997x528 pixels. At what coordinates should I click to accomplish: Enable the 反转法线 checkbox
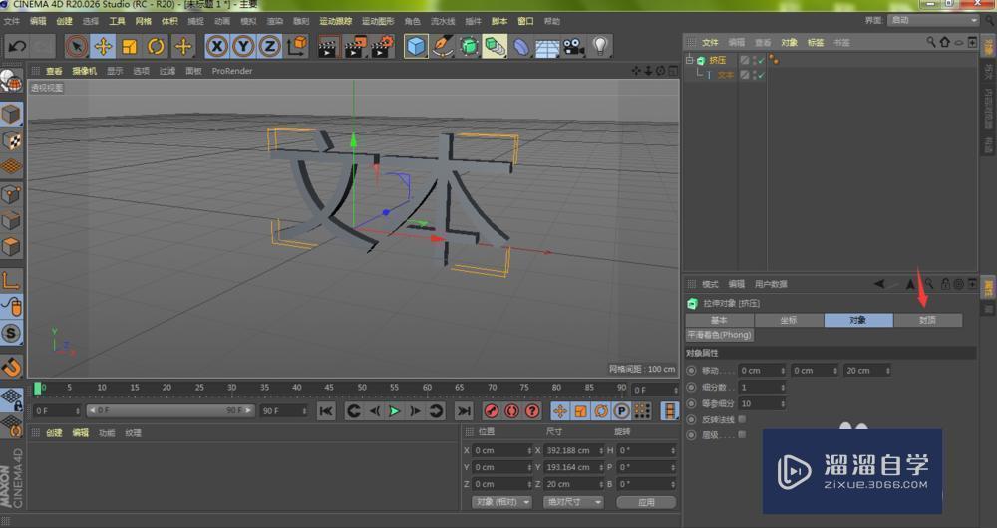(x=741, y=420)
